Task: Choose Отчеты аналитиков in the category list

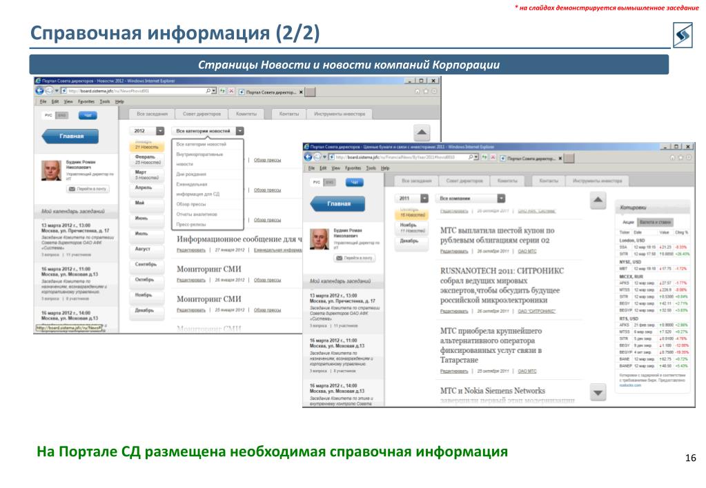Action: [196, 214]
